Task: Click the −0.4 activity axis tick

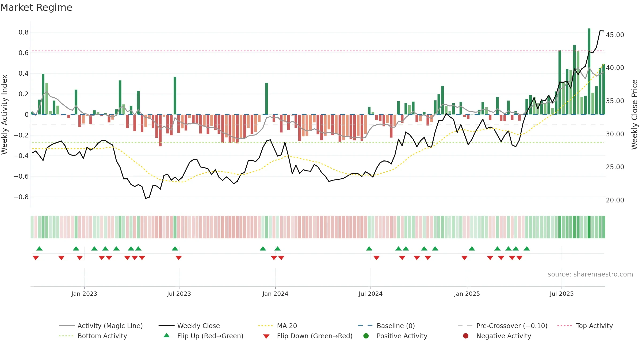Action: click(x=21, y=156)
